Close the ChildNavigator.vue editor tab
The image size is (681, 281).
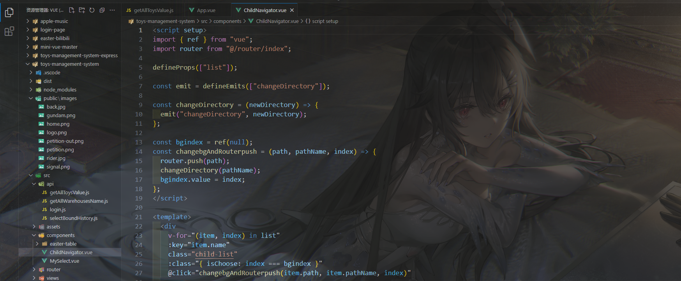coord(292,10)
